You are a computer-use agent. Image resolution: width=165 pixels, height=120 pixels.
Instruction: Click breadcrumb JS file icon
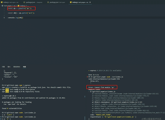[19, 6]
